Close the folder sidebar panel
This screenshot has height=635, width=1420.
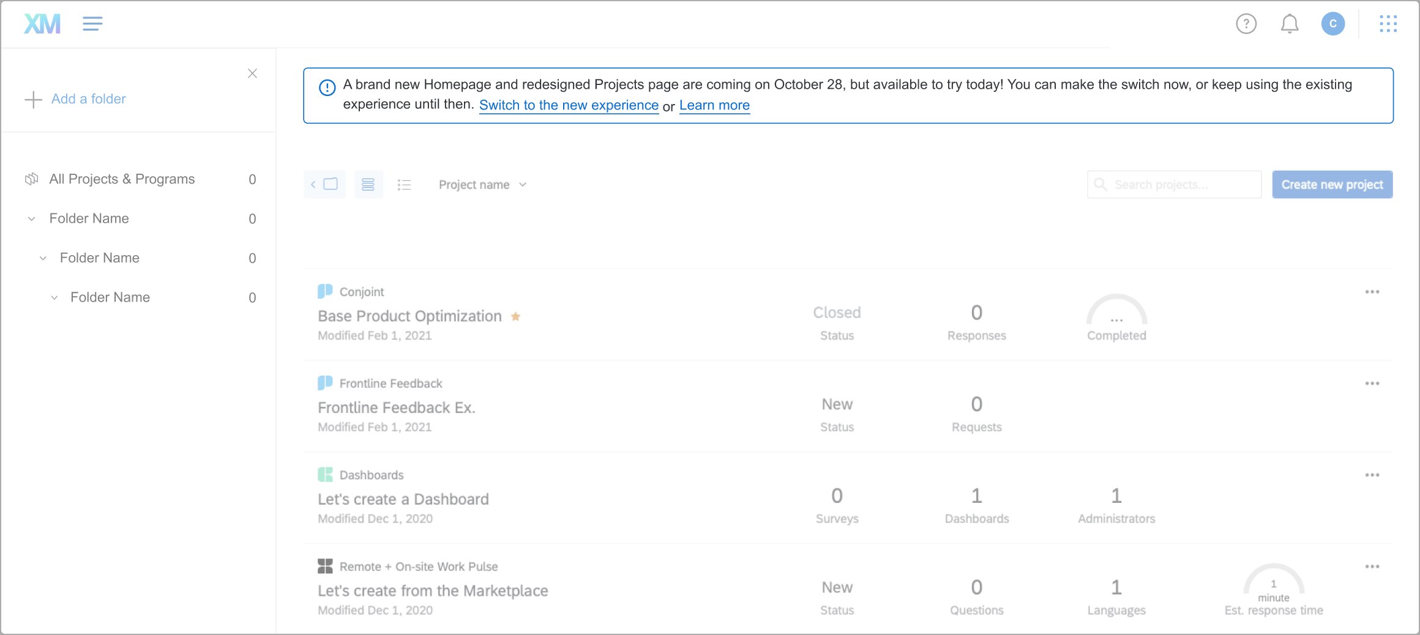(252, 73)
